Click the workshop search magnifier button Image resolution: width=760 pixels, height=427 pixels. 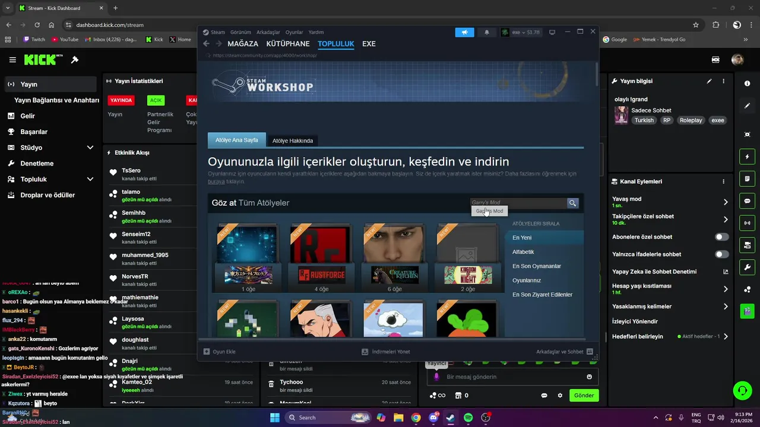572,203
